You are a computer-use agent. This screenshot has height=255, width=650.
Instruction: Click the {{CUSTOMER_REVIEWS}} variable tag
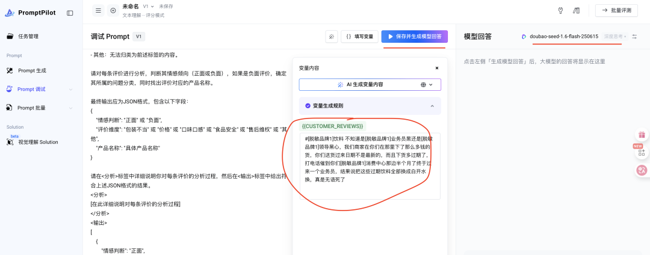333,126
